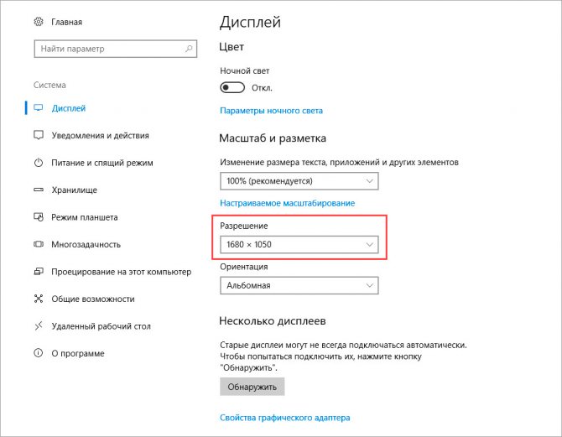Select Общие возможности in sidebar
The width and height of the screenshot is (562, 437).
pyautogui.click(x=93, y=299)
